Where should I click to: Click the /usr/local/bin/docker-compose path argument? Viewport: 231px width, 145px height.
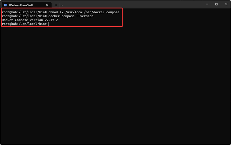click(x=92, y=12)
